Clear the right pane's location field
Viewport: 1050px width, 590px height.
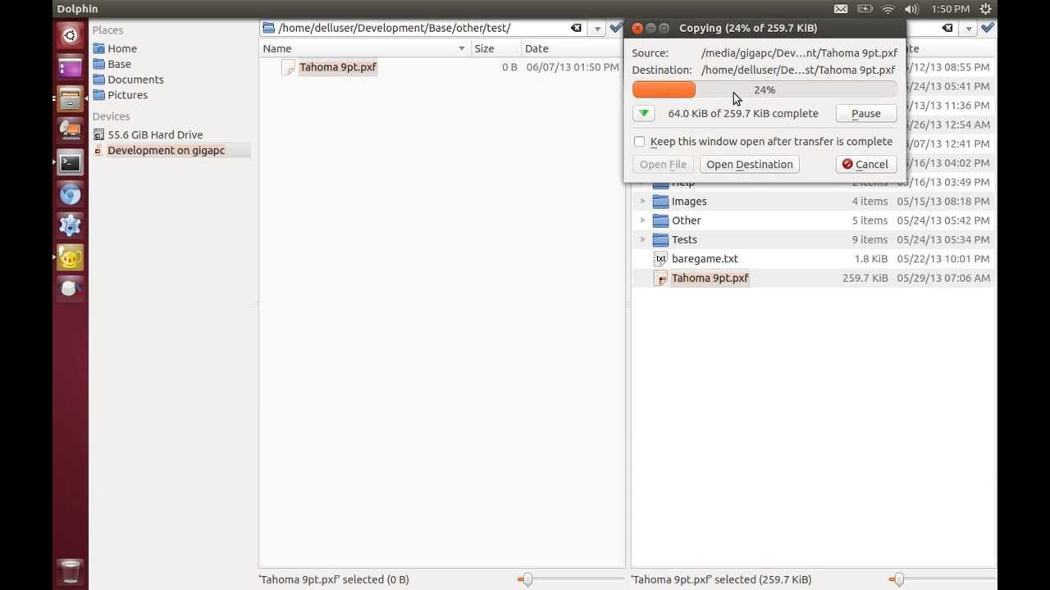pos(947,28)
